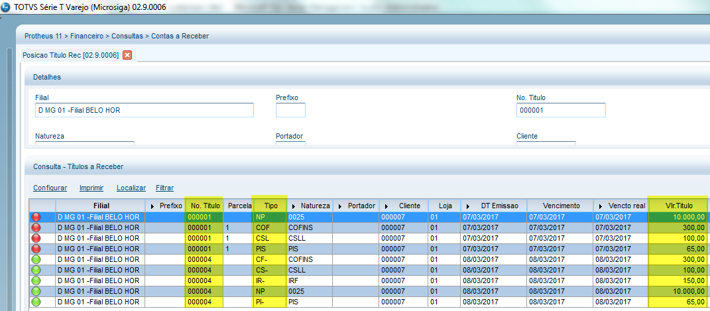Click the 0025 natureza cell in 000004 row
710x311 pixels.
(310, 291)
